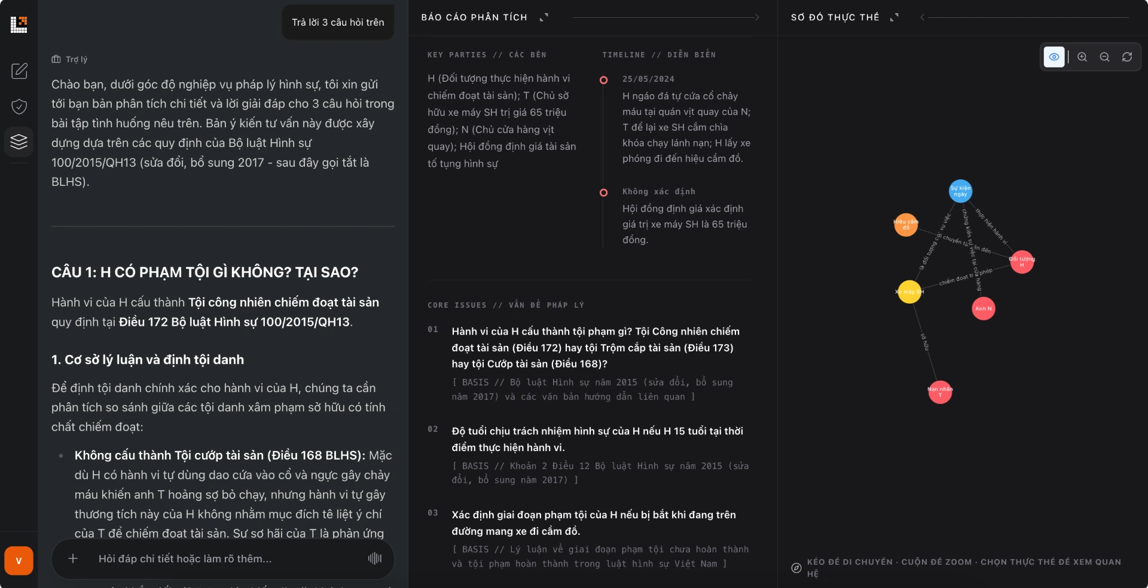Screen dimensions: 1148x588
Task: Expand the Sơ đồ thực thể panel
Action: [894, 17]
